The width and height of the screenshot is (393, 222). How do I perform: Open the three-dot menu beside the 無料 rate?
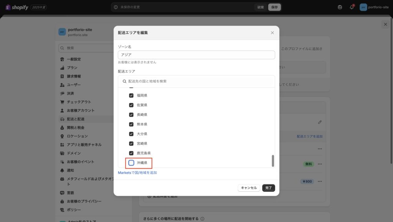point(320,164)
